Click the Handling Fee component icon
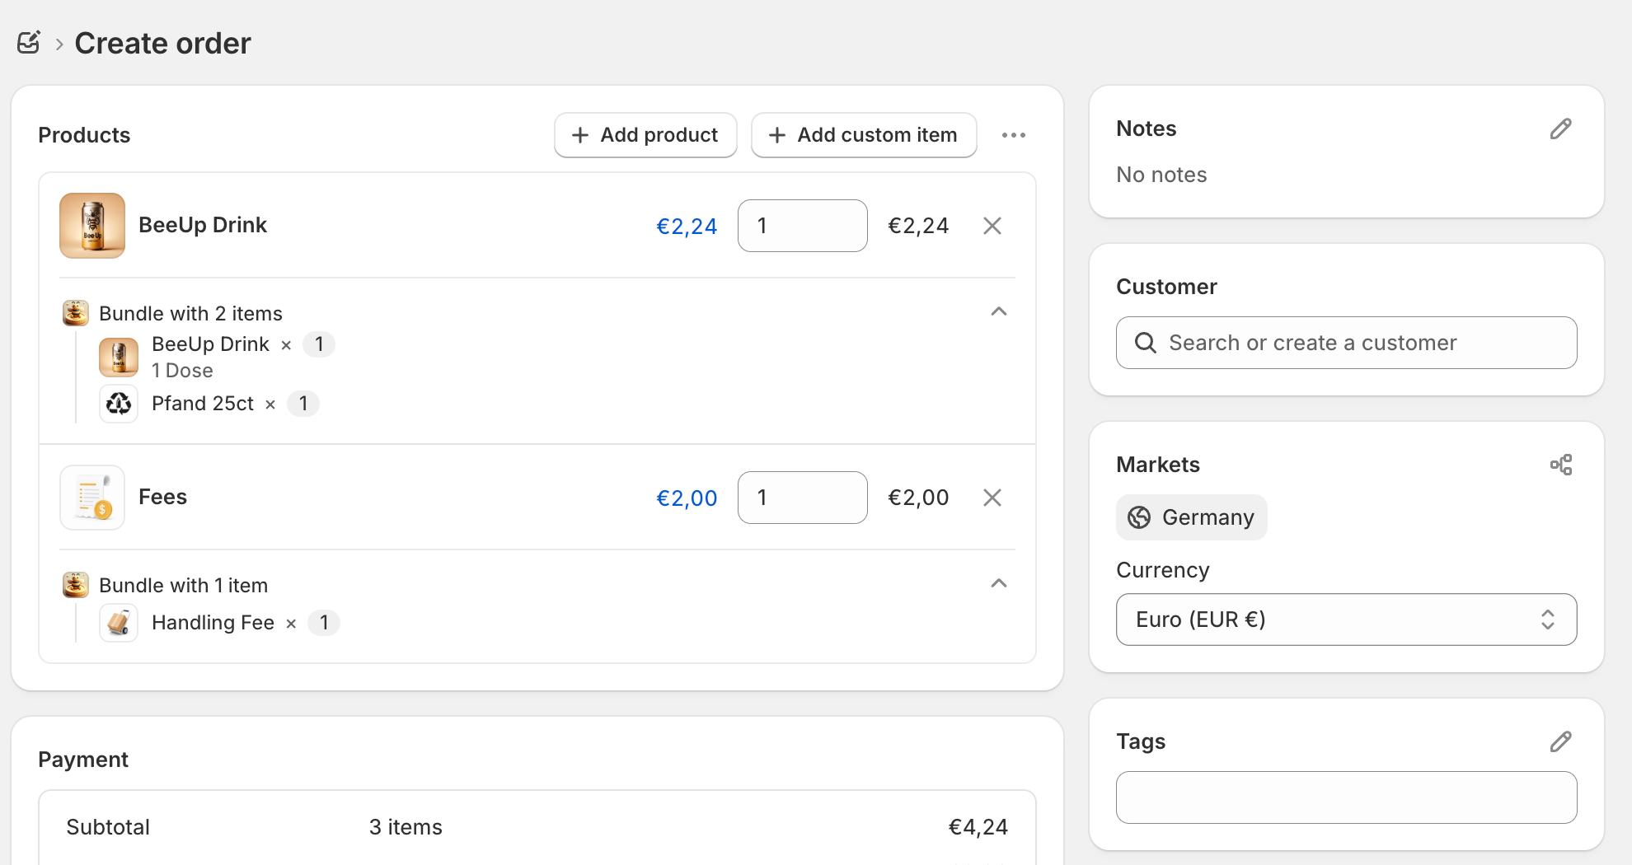Screen dimensions: 1632x865 [x=119, y=623]
